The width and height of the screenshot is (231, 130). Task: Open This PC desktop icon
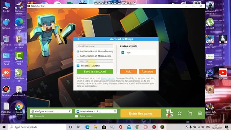[x=6, y=7]
